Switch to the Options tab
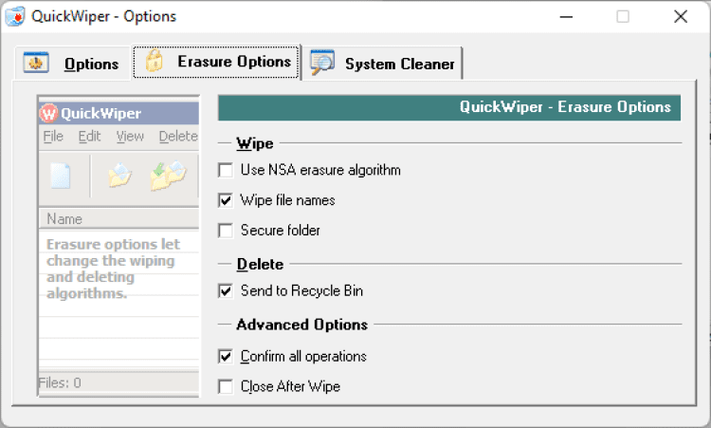This screenshot has height=428, width=711. [91, 65]
